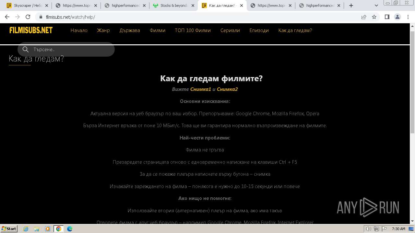Image resolution: width=415 pixels, height=233 pixels.
Task: Close the Stocks & beyond tab
Action: coord(193,6)
